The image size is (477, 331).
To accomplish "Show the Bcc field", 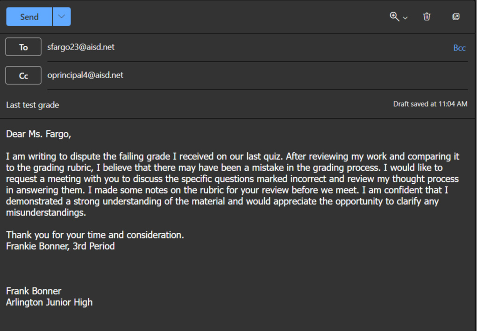I will [x=459, y=48].
